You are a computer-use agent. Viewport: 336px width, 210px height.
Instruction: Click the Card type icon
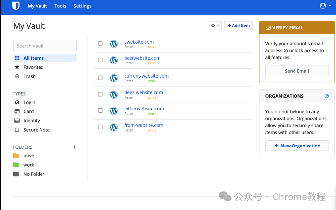click(17, 111)
